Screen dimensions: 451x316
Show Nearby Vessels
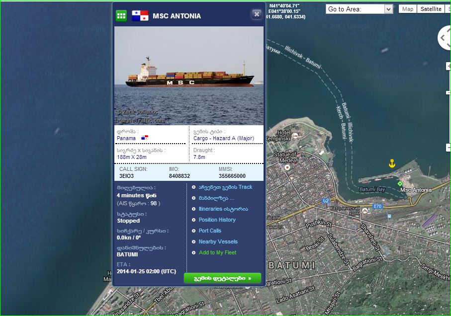[x=218, y=241]
